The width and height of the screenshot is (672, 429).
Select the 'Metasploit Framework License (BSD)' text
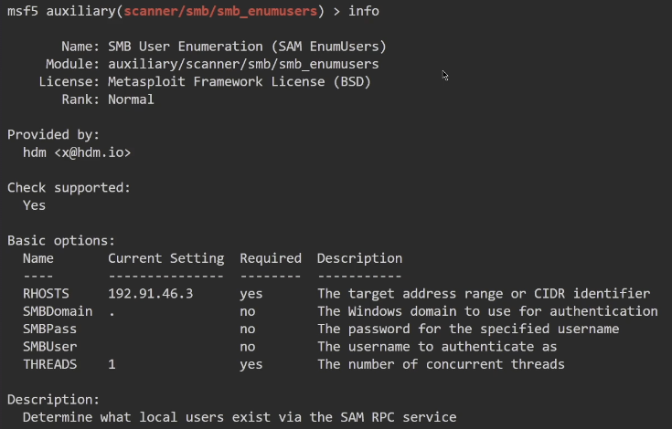tap(239, 82)
